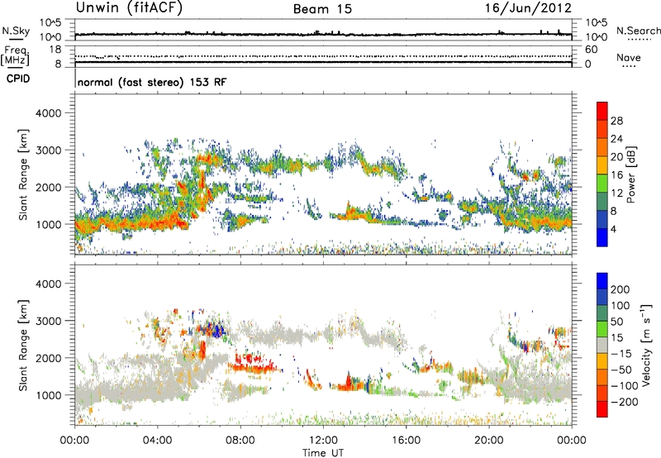661x458 pixels.
Task: Click the '24' label on Power colorbar
Action: [x=616, y=139]
